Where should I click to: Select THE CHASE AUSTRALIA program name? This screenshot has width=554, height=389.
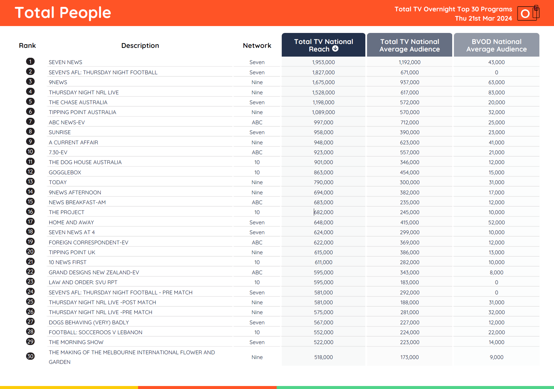pos(78,102)
